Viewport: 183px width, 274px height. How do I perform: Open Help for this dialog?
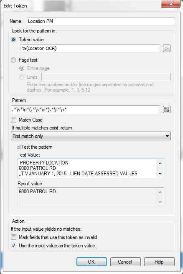[x=159, y=262]
